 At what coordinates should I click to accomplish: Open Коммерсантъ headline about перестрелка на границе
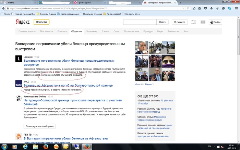pyautogui.click(x=73, y=102)
